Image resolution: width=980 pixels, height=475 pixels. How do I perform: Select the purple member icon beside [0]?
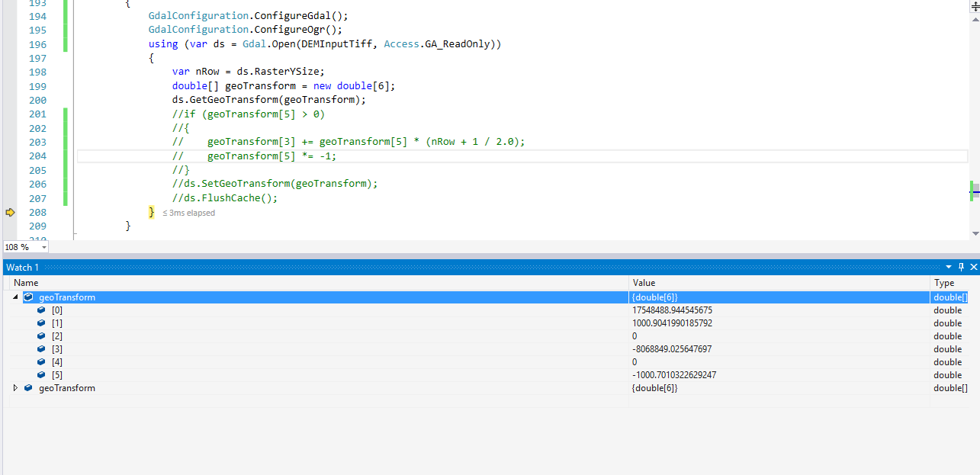(x=41, y=310)
